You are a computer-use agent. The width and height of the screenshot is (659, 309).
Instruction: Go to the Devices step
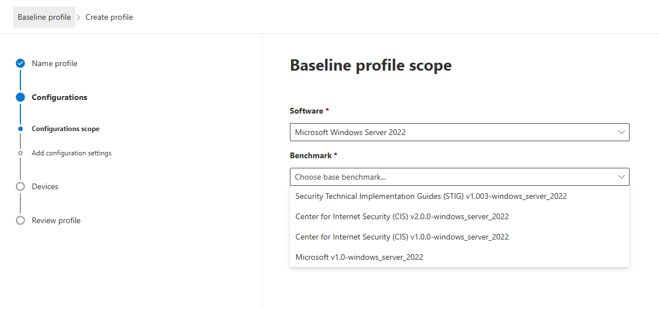(45, 186)
